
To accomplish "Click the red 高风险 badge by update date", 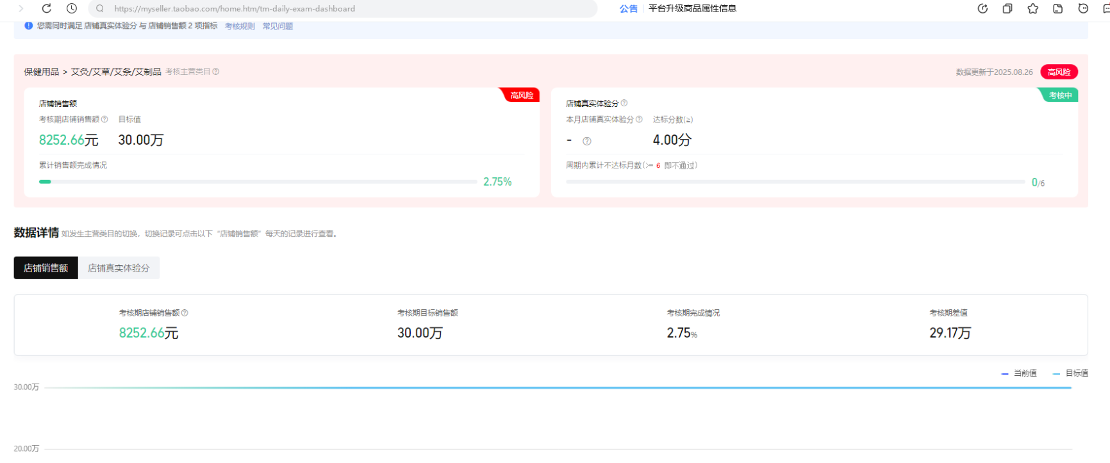I will (x=1059, y=72).
